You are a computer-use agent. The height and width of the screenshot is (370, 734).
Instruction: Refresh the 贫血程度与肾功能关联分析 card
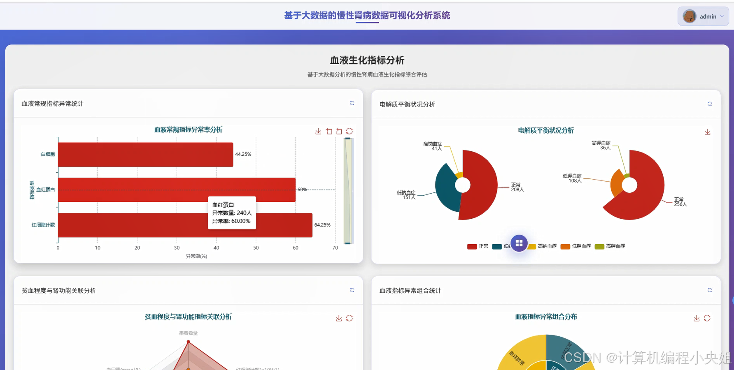pyautogui.click(x=352, y=290)
